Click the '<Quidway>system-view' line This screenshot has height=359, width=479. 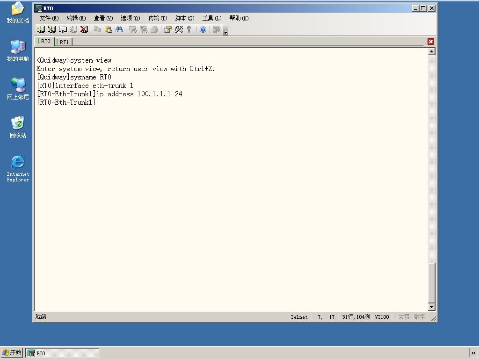[74, 60]
